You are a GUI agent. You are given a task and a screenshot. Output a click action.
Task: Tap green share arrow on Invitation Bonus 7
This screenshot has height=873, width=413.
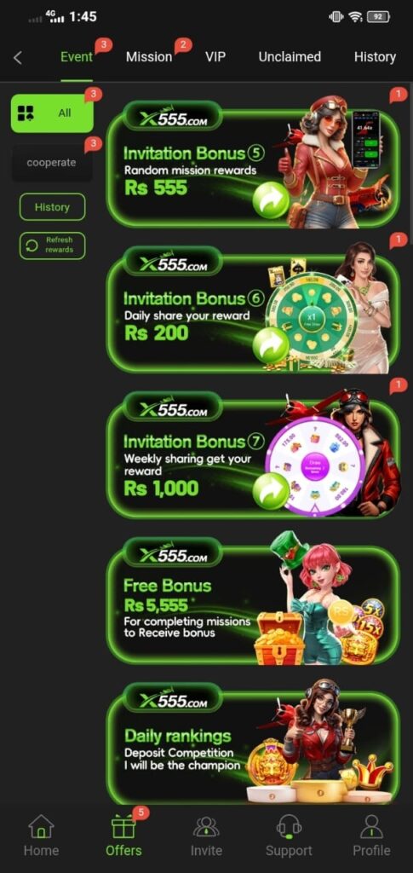[271, 491]
